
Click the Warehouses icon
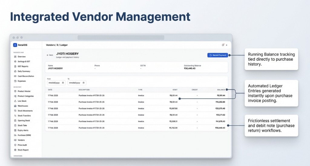(15, 106)
